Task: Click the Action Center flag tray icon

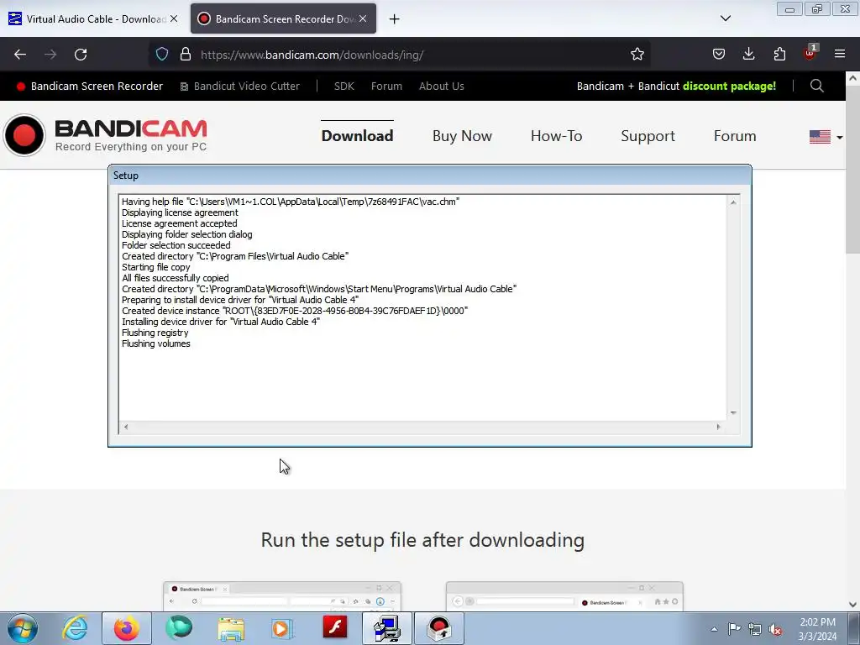Action: 734,629
